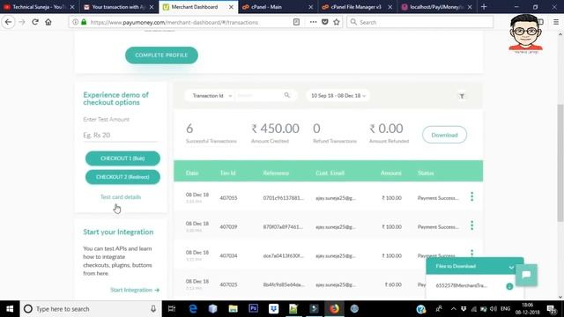Viewport: 564px width, 317px height.
Task: Open Dropbox from taskbar
Action: (273, 309)
